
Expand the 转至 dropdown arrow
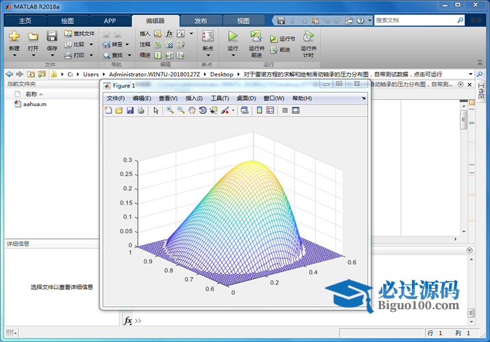[127, 44]
